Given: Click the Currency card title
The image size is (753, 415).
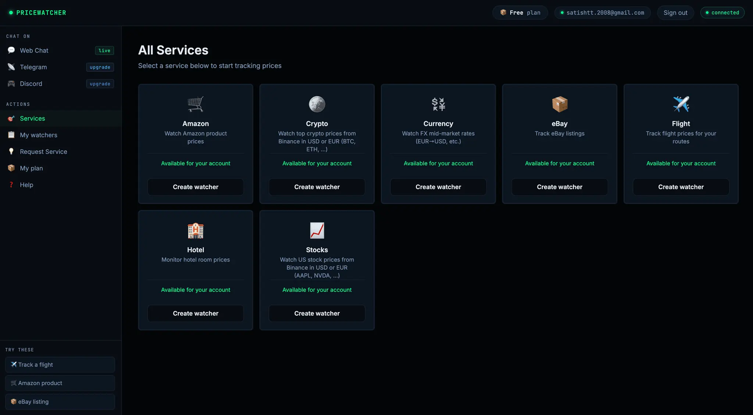Looking at the screenshot, I should (x=438, y=124).
